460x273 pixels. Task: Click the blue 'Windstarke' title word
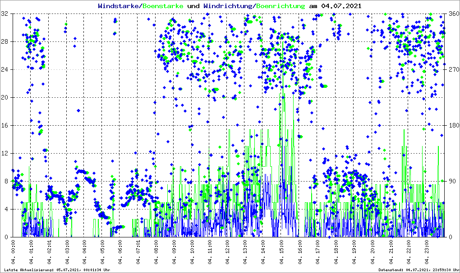[x=120, y=6]
